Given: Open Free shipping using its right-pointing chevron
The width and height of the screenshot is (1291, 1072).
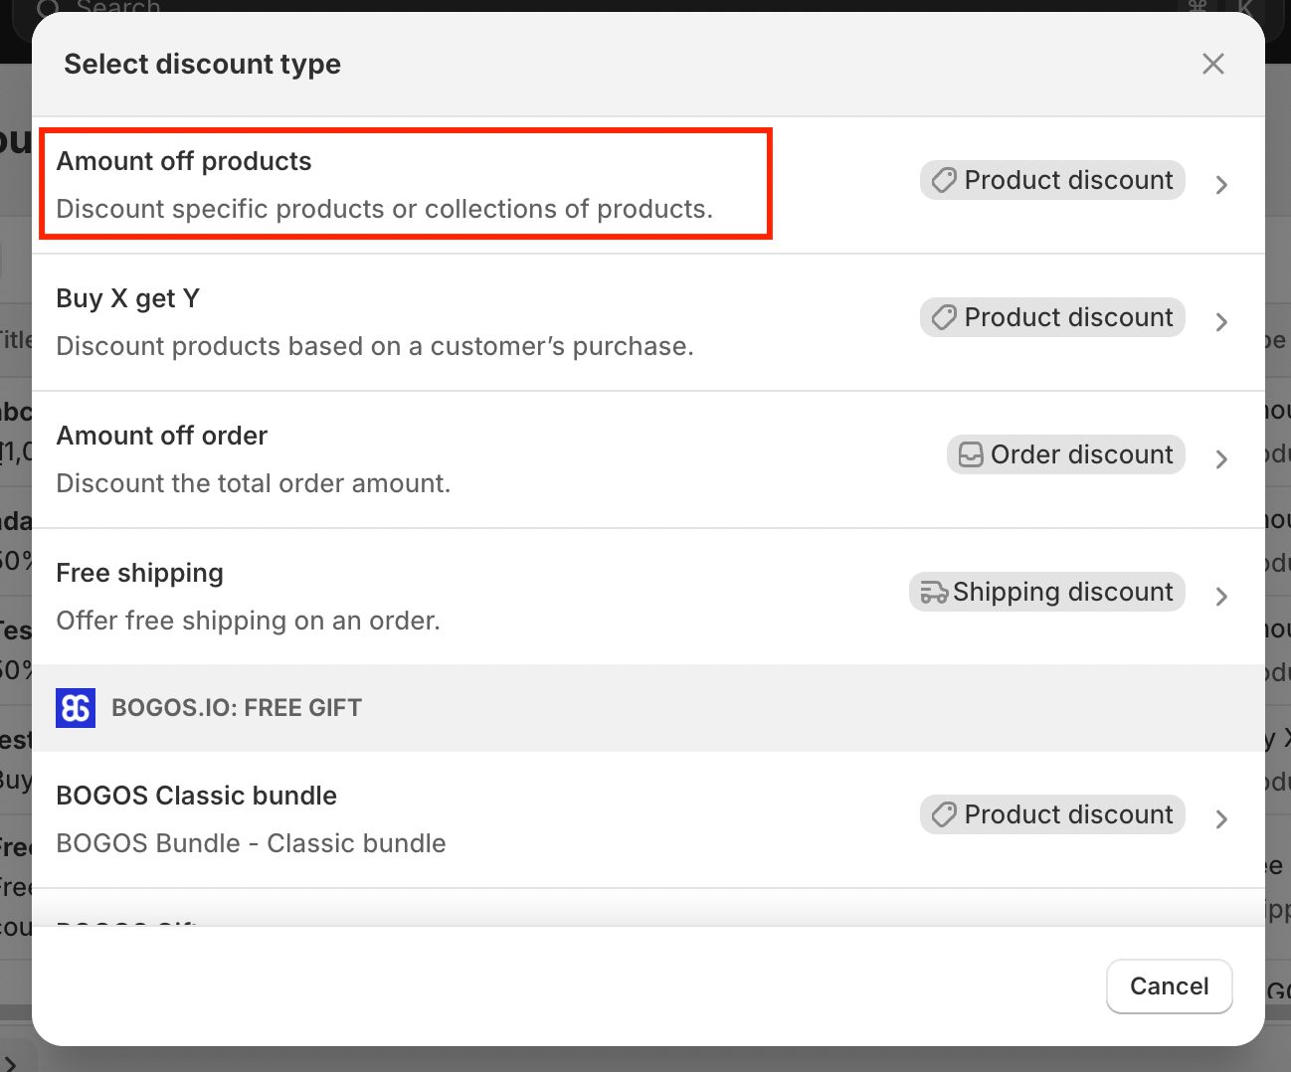Looking at the screenshot, I should point(1222,597).
